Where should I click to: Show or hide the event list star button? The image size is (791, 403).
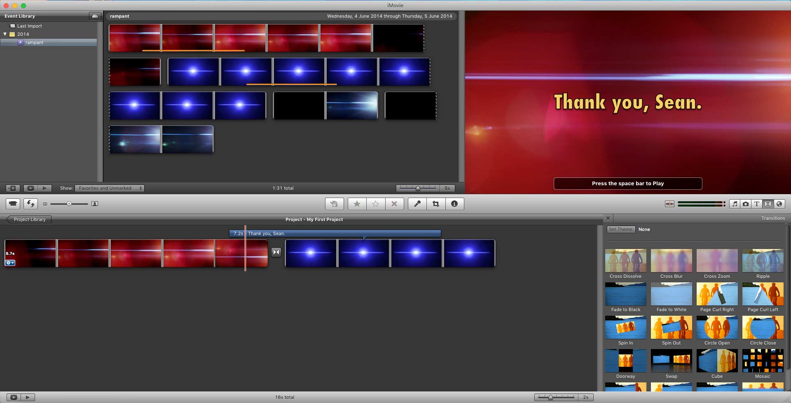pyautogui.click(x=13, y=188)
